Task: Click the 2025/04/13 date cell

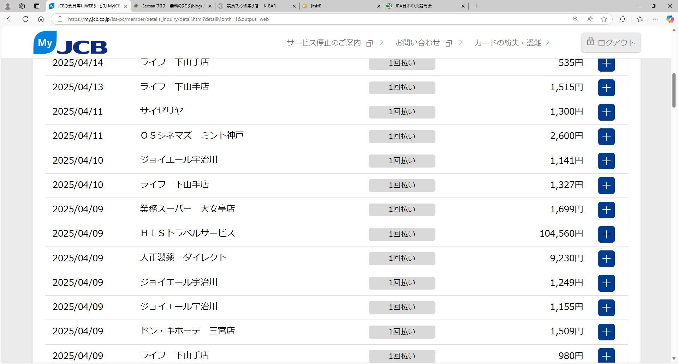Action: [78, 87]
